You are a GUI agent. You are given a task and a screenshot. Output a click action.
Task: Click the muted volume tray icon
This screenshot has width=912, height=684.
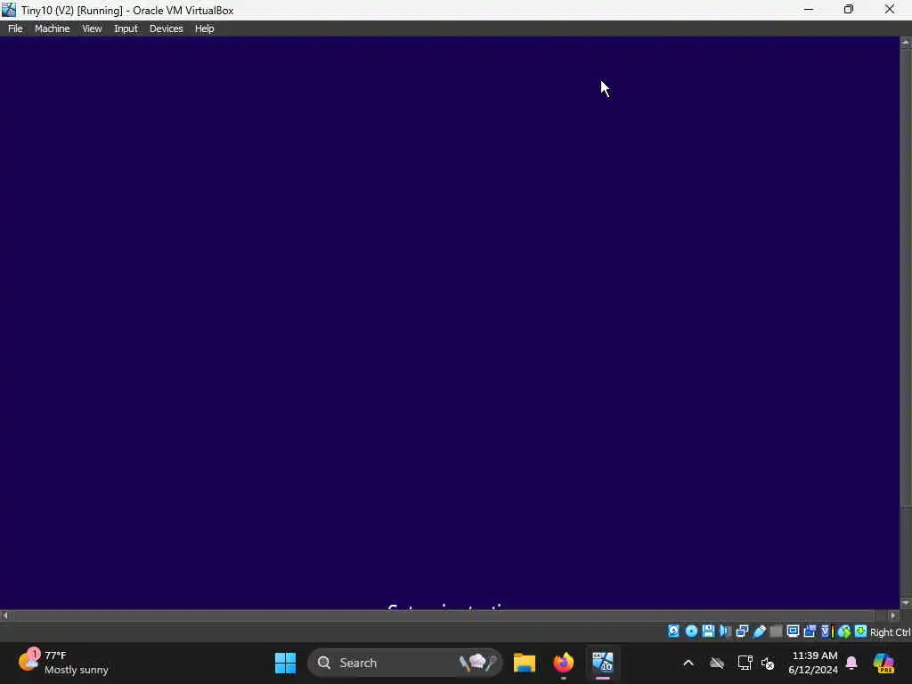point(768,663)
